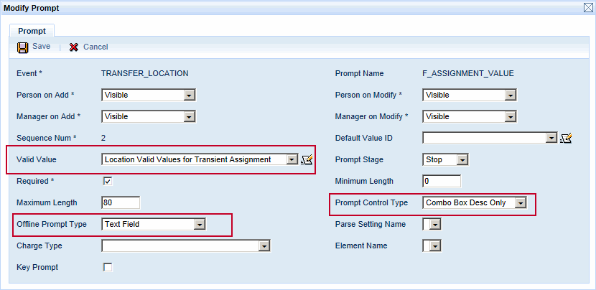Expand the Person on Add dropdown
The height and width of the screenshot is (290, 596).
point(190,95)
